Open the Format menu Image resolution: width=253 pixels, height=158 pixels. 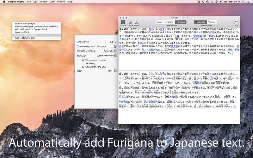(44, 2)
